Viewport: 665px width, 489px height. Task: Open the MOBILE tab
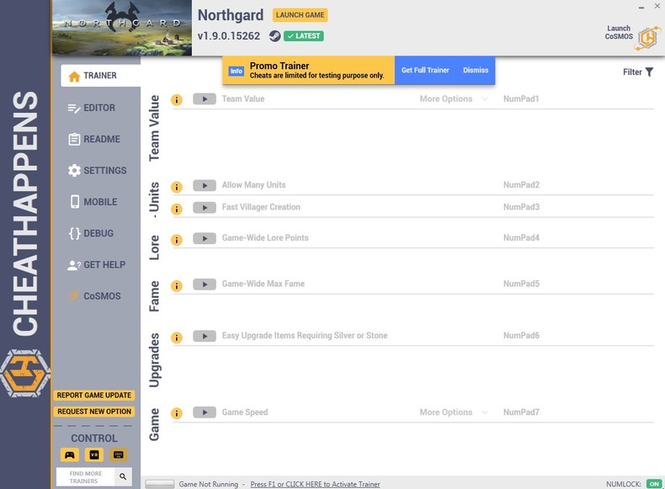(x=93, y=202)
